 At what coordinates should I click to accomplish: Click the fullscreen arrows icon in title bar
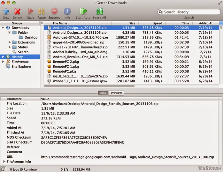[x=220, y=3]
